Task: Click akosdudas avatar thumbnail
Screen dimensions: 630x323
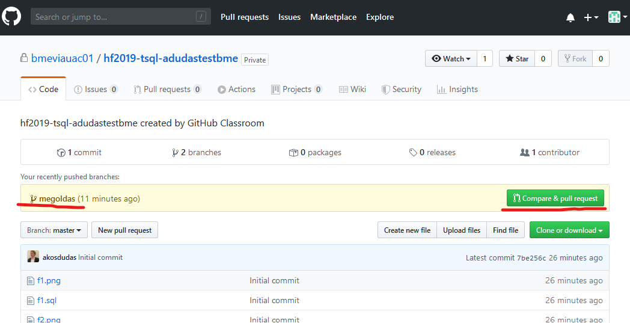Action: point(33,257)
